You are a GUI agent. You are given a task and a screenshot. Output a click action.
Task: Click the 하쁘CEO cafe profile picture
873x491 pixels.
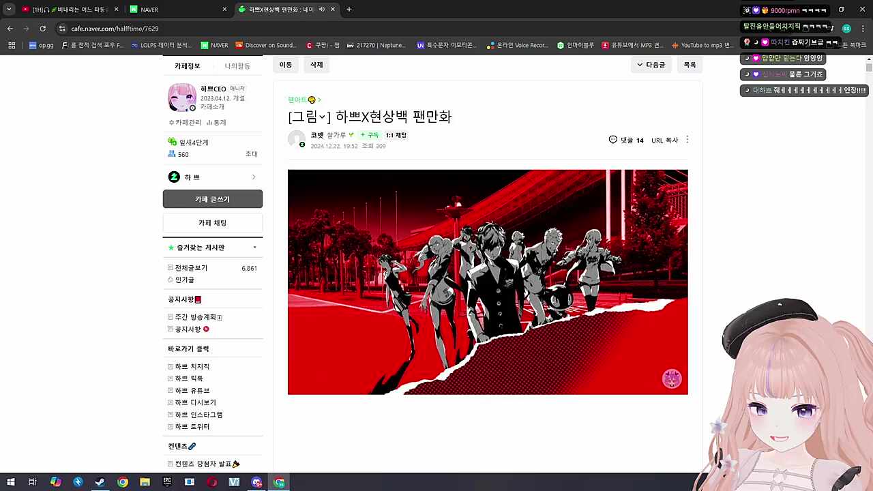pos(182,98)
